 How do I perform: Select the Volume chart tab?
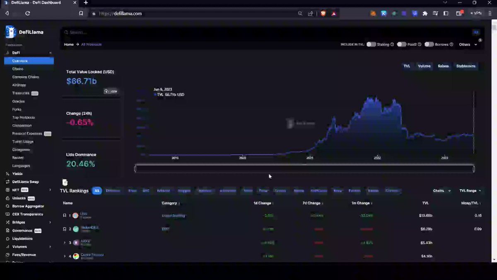click(x=424, y=66)
